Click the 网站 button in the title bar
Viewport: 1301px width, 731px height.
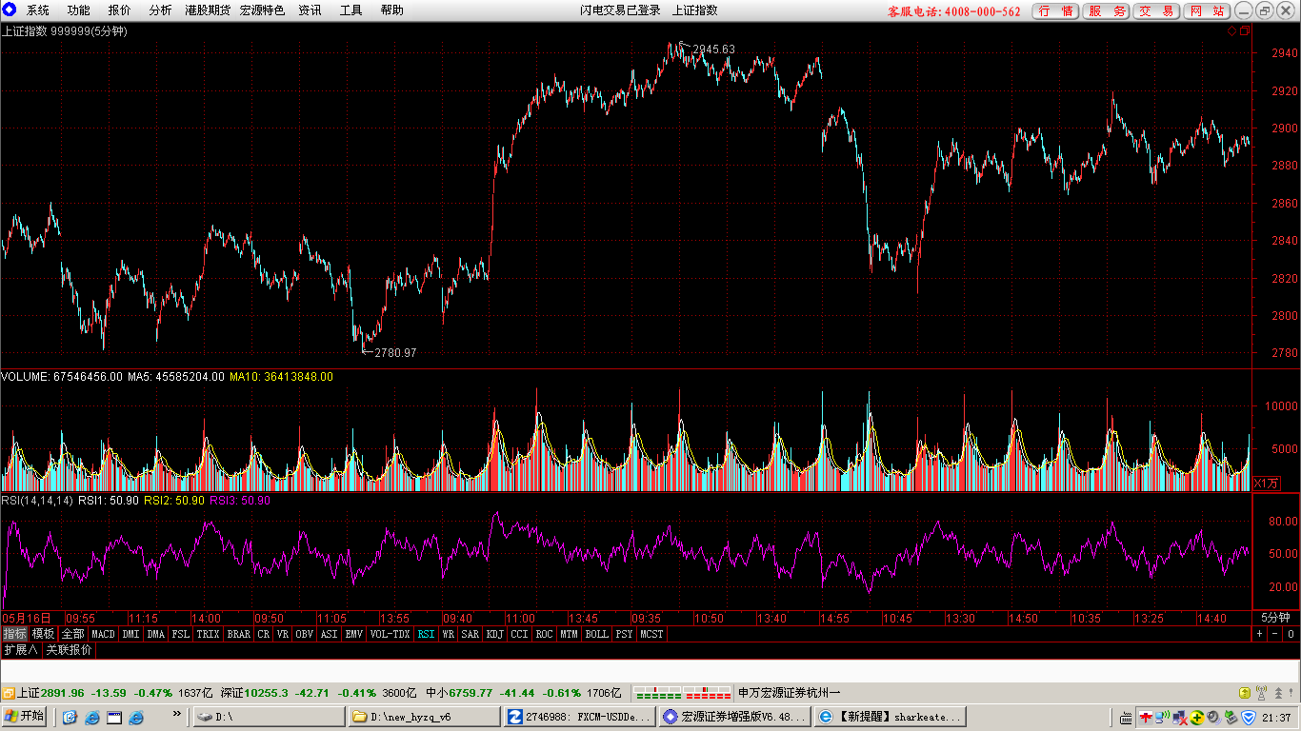[x=1209, y=11]
